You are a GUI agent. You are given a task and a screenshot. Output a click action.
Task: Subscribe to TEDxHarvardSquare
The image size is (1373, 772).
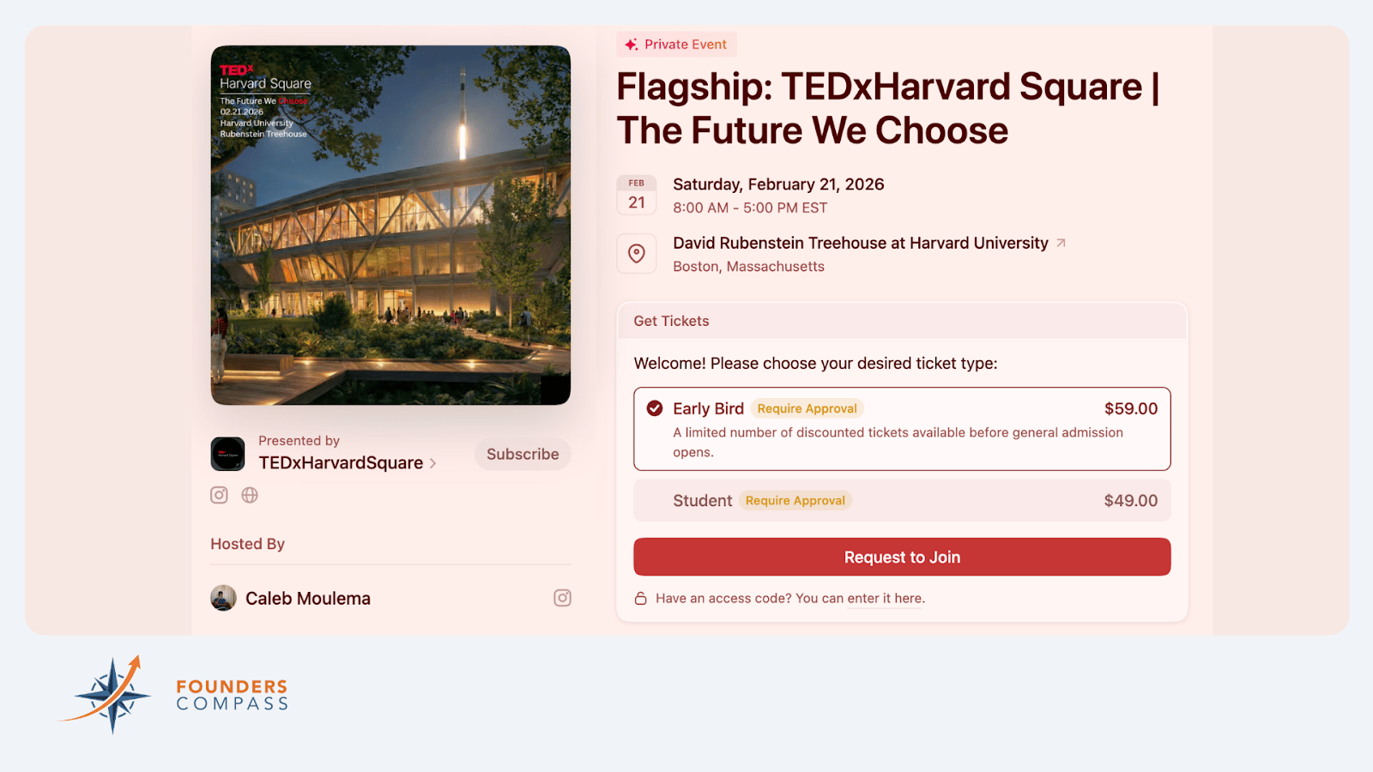(523, 454)
